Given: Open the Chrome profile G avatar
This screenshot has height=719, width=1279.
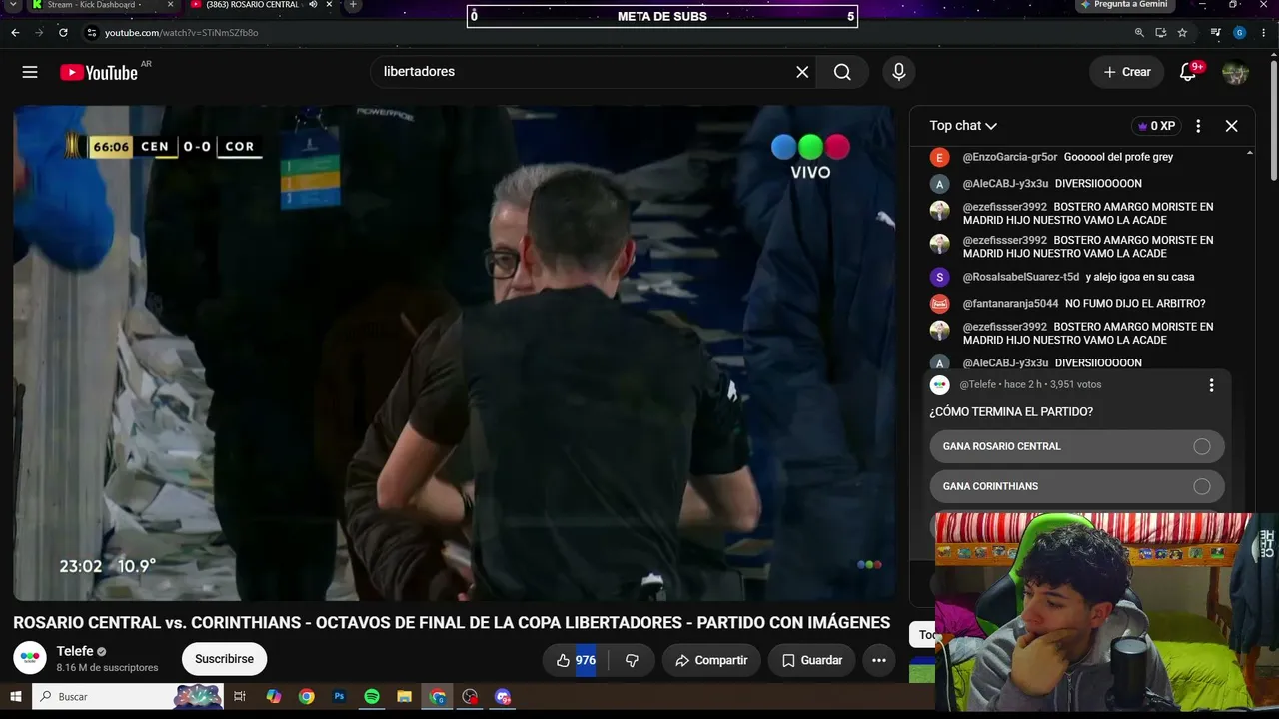Looking at the screenshot, I should tap(1240, 33).
